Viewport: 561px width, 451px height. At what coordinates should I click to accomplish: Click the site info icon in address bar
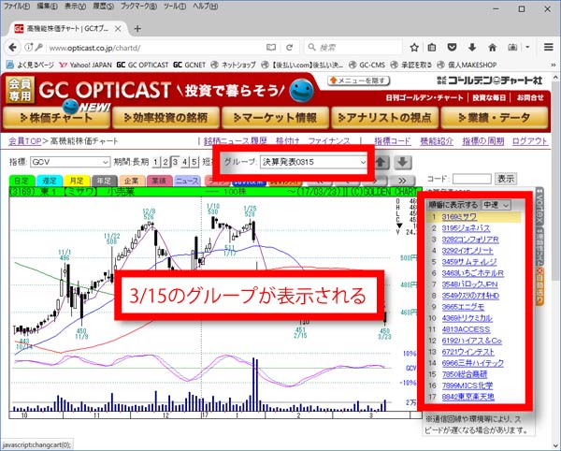29,47
